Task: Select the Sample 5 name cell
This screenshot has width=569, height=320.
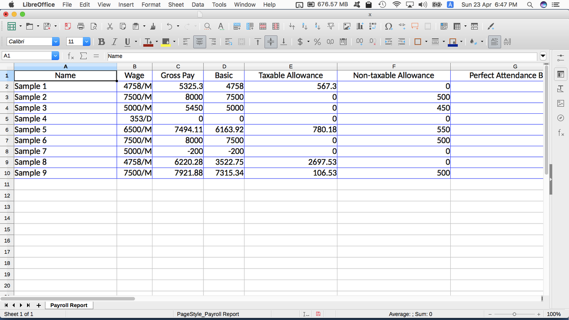Action: click(65, 129)
